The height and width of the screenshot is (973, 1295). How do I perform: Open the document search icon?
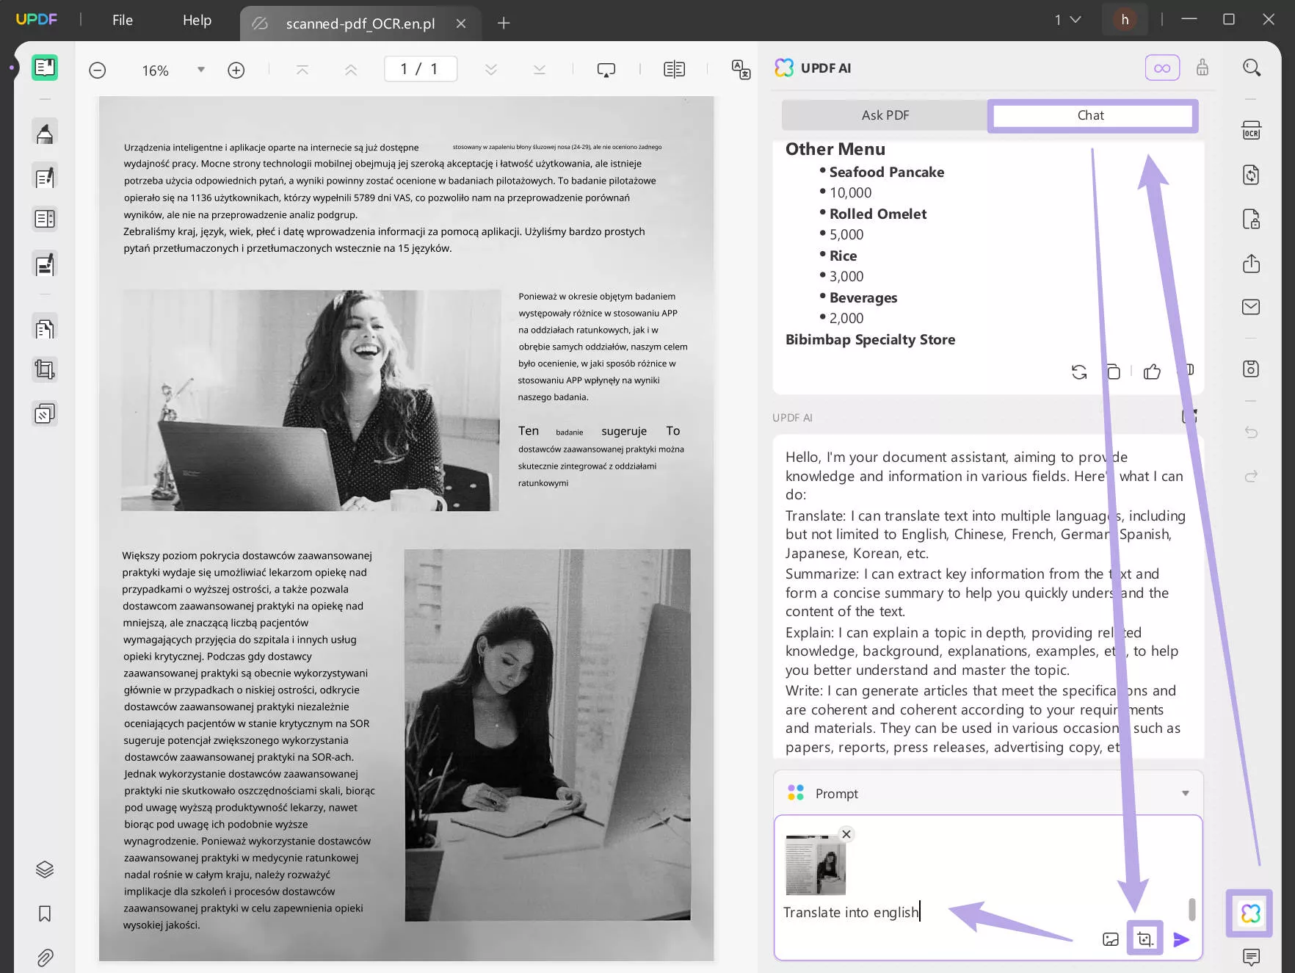1252,67
